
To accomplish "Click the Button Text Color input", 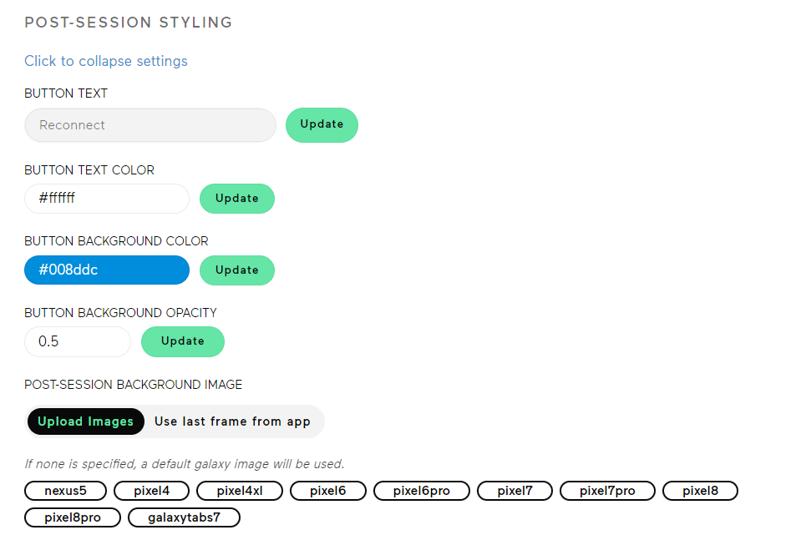I will tap(107, 199).
